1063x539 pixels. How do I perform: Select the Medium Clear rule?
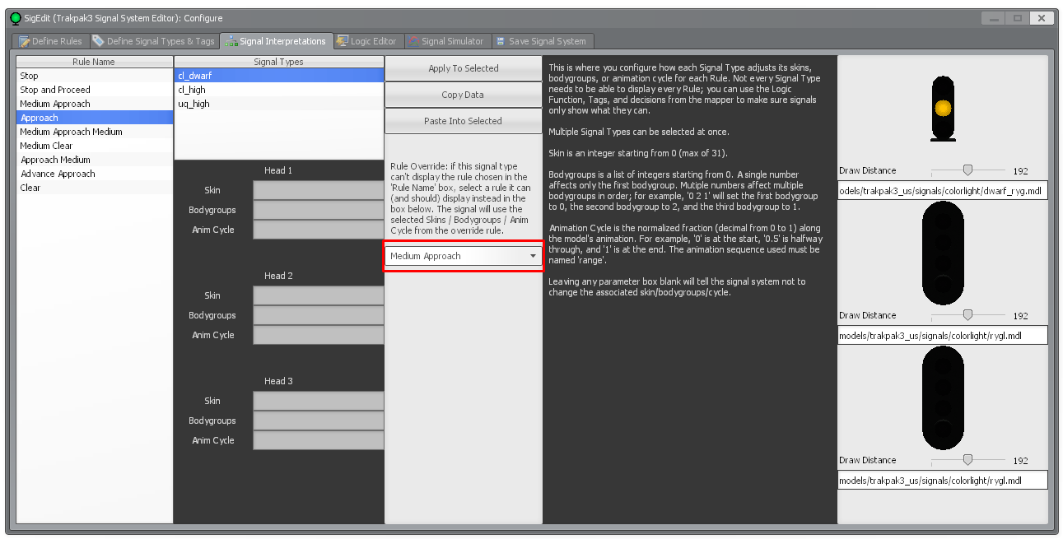pyautogui.click(x=95, y=146)
